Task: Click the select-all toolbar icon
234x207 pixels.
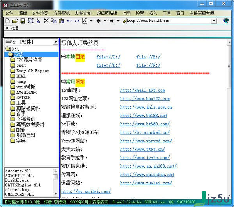Action: click(x=30, y=21)
